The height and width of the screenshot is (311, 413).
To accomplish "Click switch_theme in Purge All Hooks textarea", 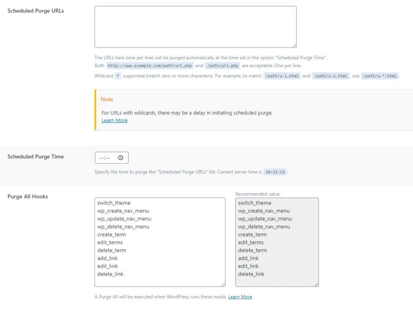I will pyautogui.click(x=114, y=203).
